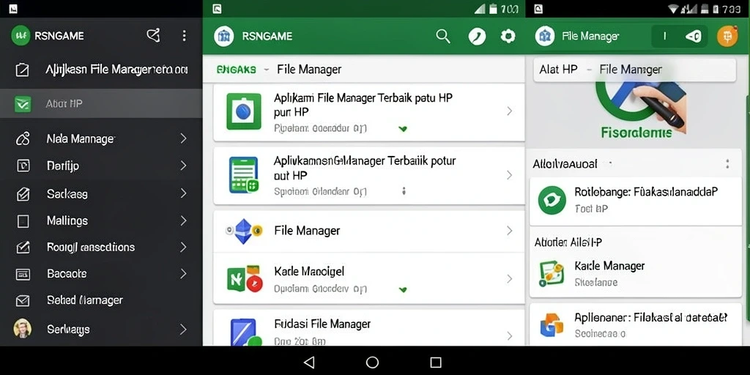Tap the envelope icon beside Sehed Manager

tap(23, 301)
